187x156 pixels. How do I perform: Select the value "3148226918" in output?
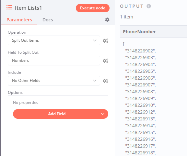(140, 153)
